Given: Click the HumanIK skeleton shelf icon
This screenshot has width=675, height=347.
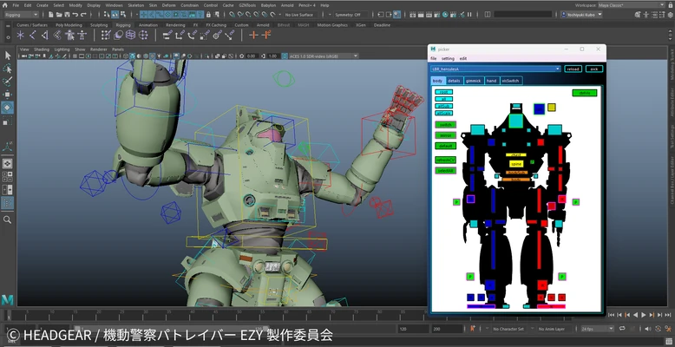Looking at the screenshot, I should [82, 36].
